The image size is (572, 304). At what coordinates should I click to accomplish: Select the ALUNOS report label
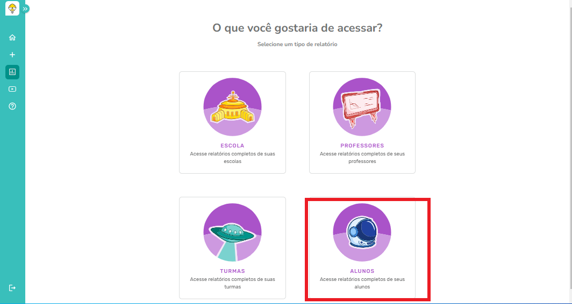362,271
